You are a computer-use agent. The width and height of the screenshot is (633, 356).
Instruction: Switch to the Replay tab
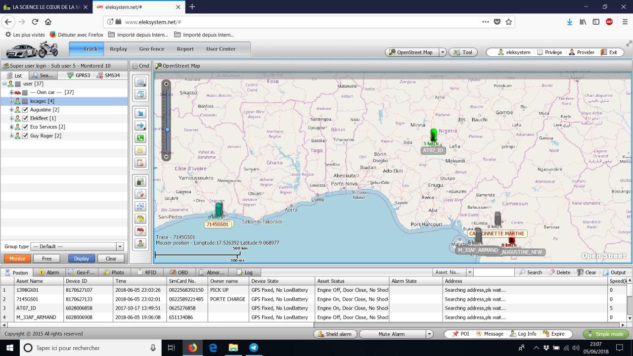coord(118,49)
